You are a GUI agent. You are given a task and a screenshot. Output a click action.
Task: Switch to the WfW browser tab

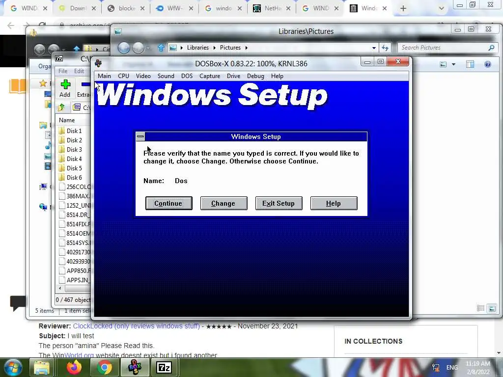pyautogui.click(x=174, y=8)
